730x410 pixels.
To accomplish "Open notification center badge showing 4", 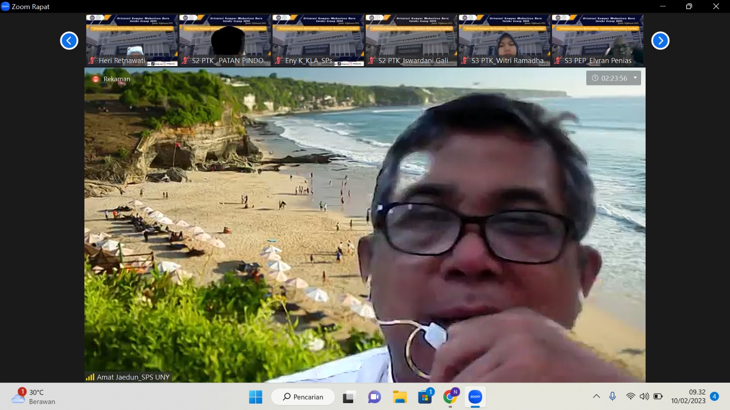I will [714, 396].
